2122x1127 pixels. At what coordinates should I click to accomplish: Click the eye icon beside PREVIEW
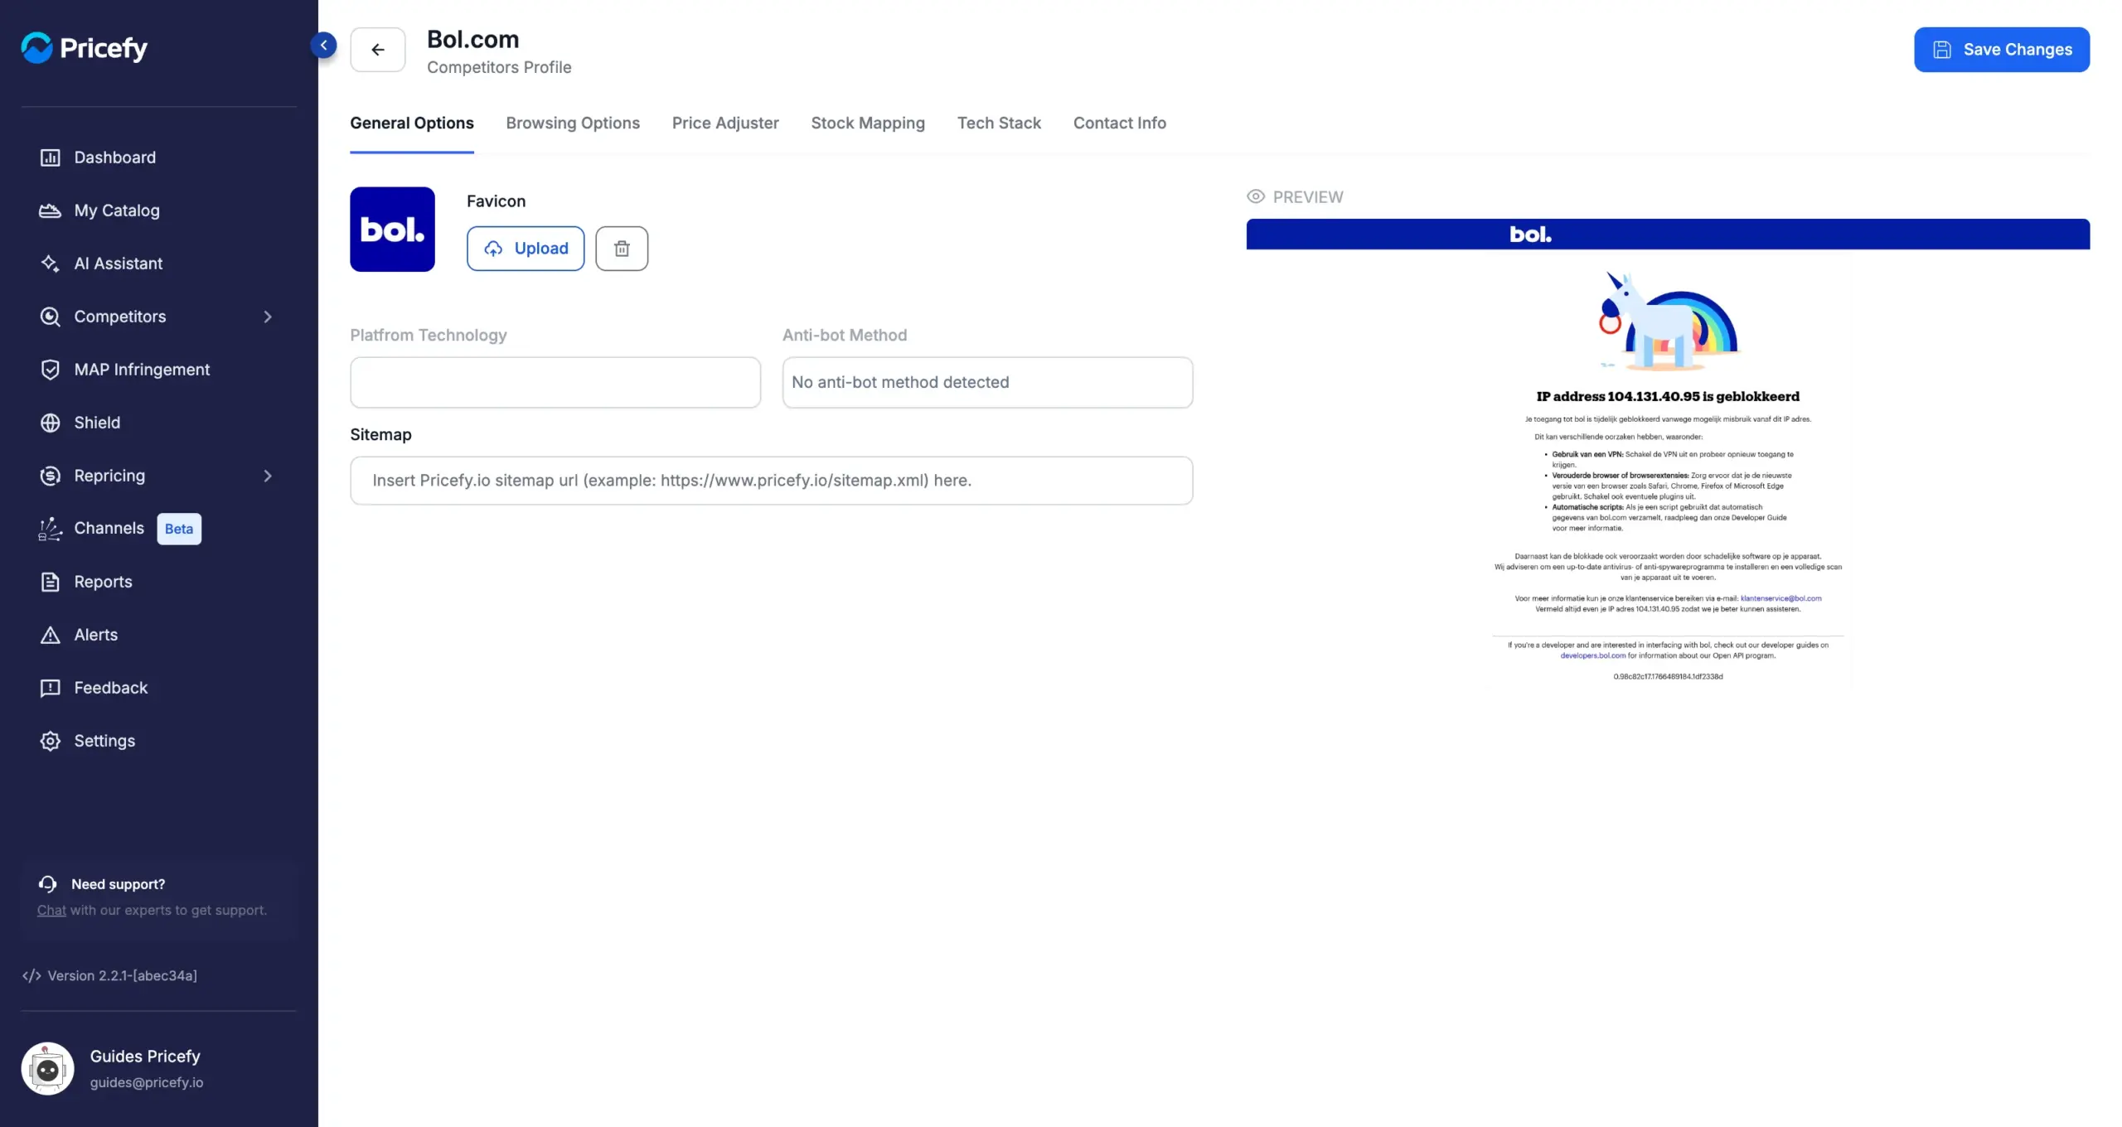tap(1256, 197)
